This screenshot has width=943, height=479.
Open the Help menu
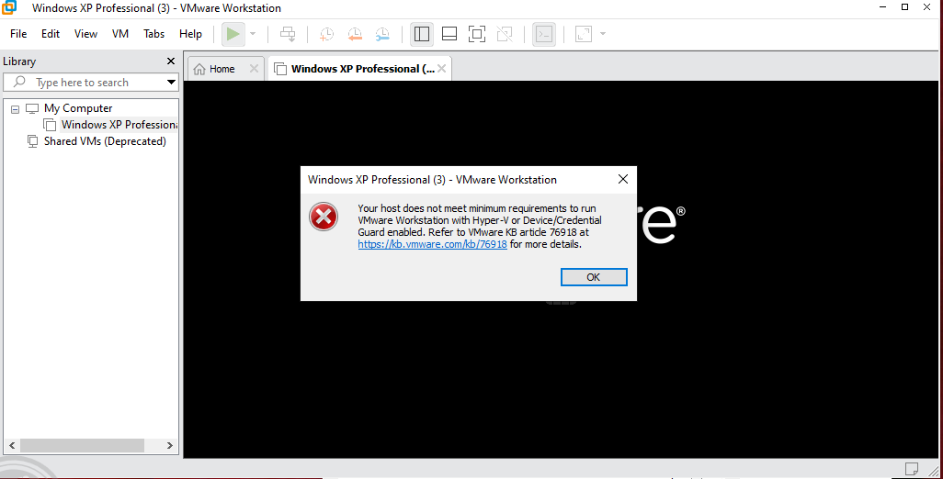(x=190, y=34)
